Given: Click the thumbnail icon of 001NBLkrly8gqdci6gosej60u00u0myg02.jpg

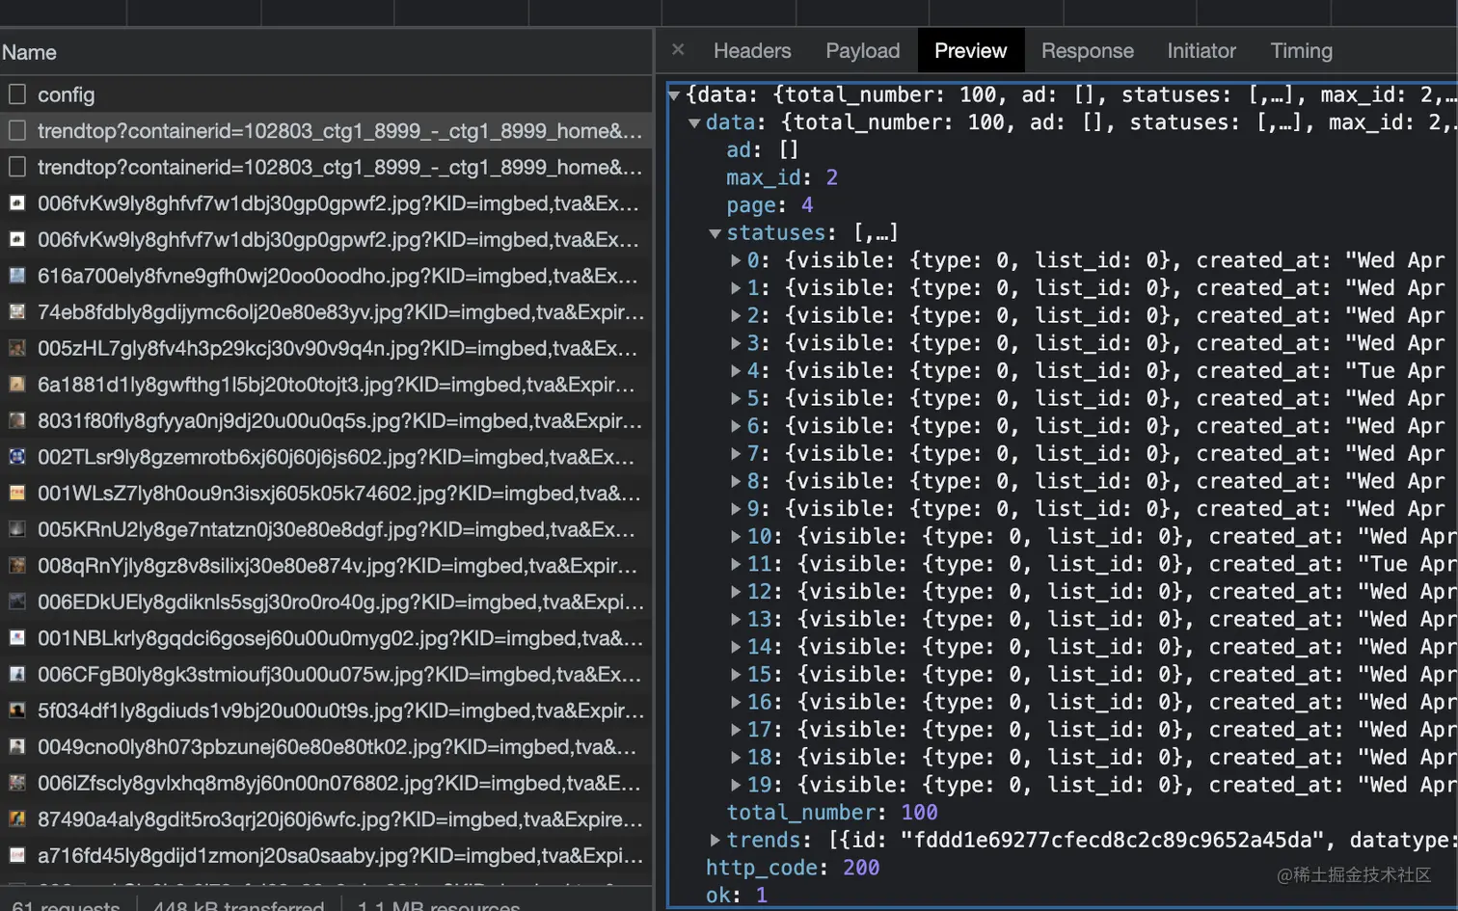Looking at the screenshot, I should pos(17,638).
